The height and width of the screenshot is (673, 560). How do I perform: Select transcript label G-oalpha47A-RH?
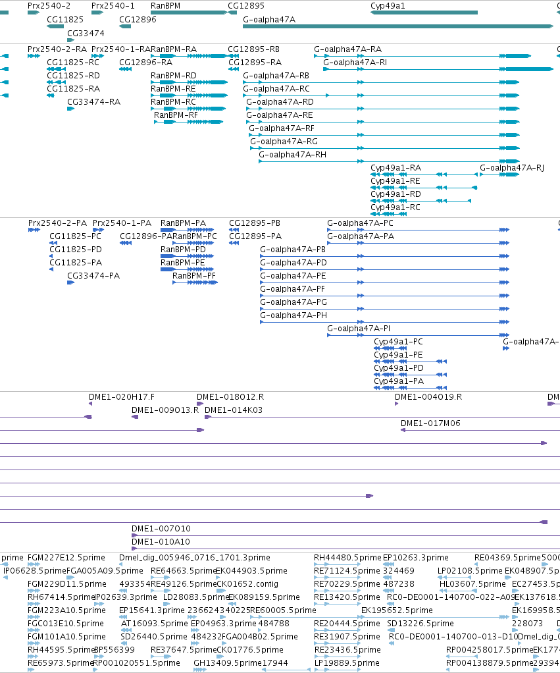pos(292,155)
